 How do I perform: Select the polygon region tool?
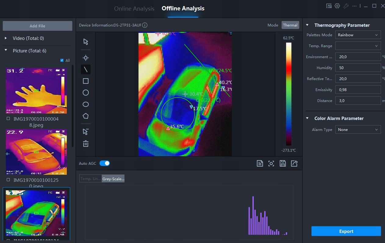tap(86, 116)
